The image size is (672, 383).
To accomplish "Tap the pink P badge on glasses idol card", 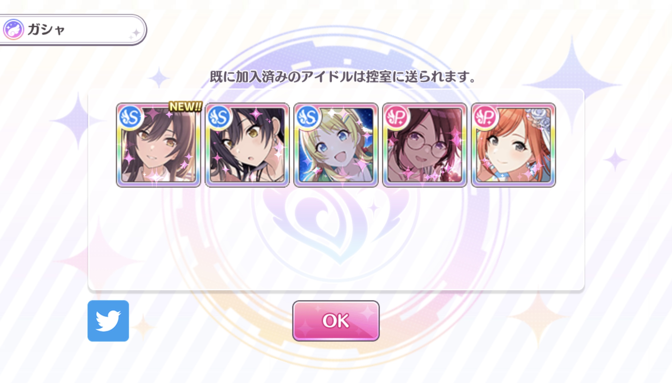I will click(x=396, y=117).
